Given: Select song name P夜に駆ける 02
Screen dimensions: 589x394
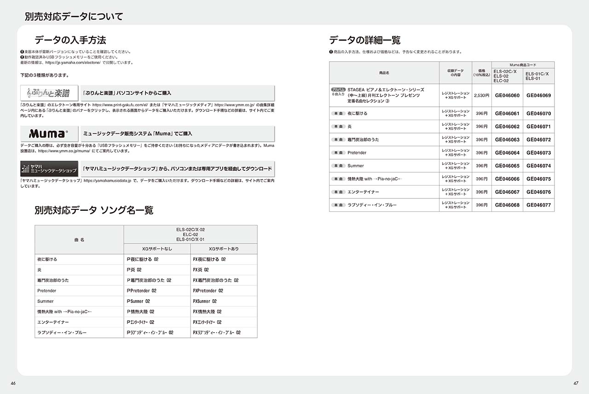Looking at the screenshot, I should 143,260.
